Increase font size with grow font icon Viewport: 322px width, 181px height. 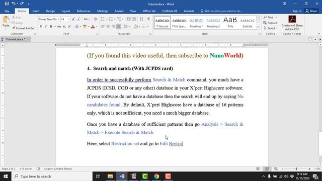[73, 19]
